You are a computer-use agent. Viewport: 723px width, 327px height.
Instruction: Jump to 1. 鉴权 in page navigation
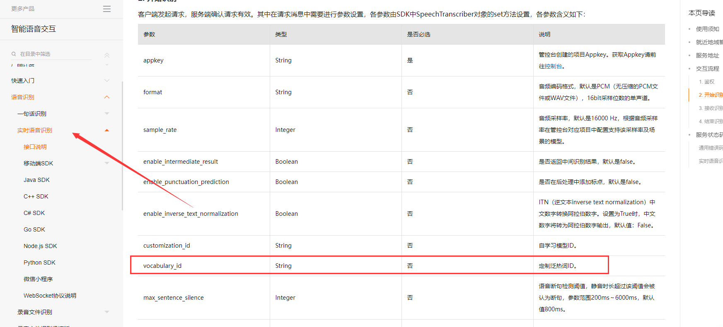coord(707,82)
